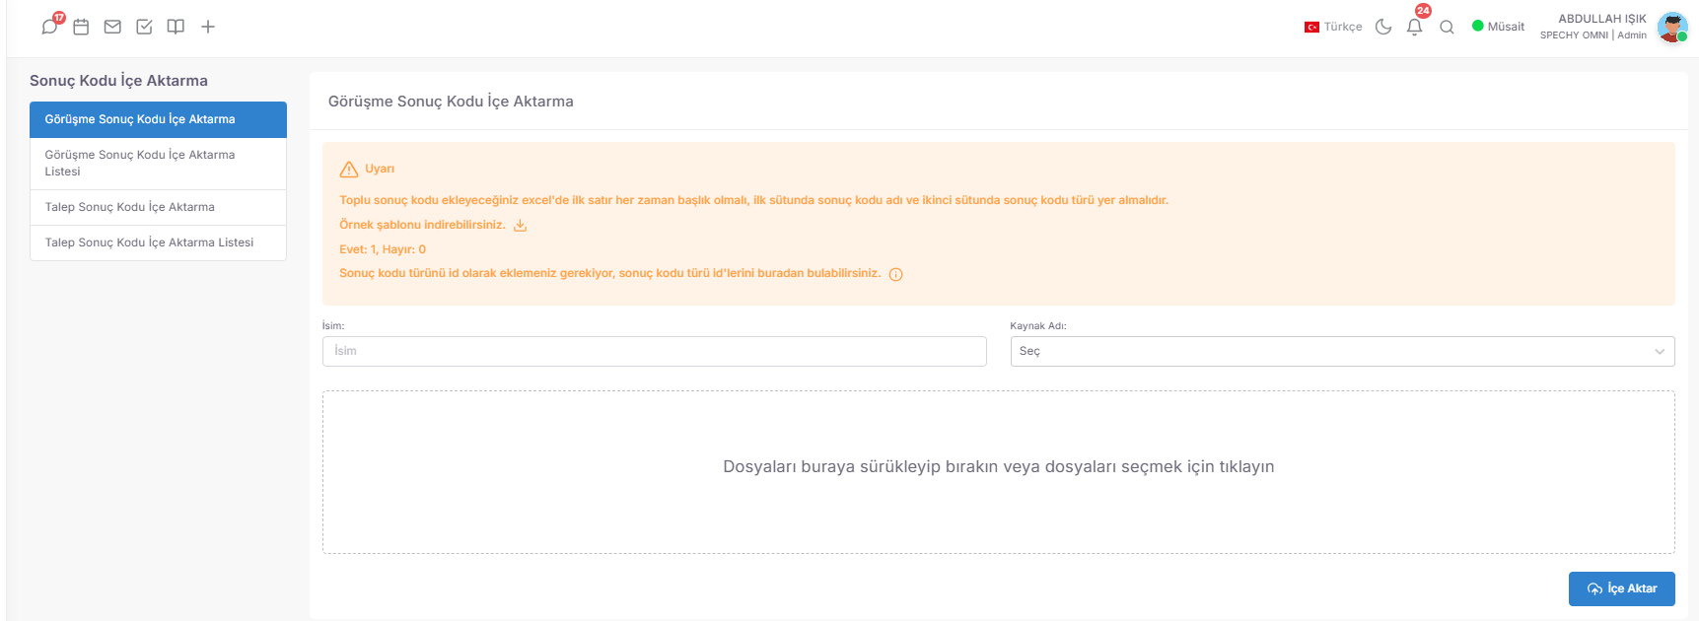Open Talep Sonuç Kodu İçe Aktarma Listesi

(158, 242)
